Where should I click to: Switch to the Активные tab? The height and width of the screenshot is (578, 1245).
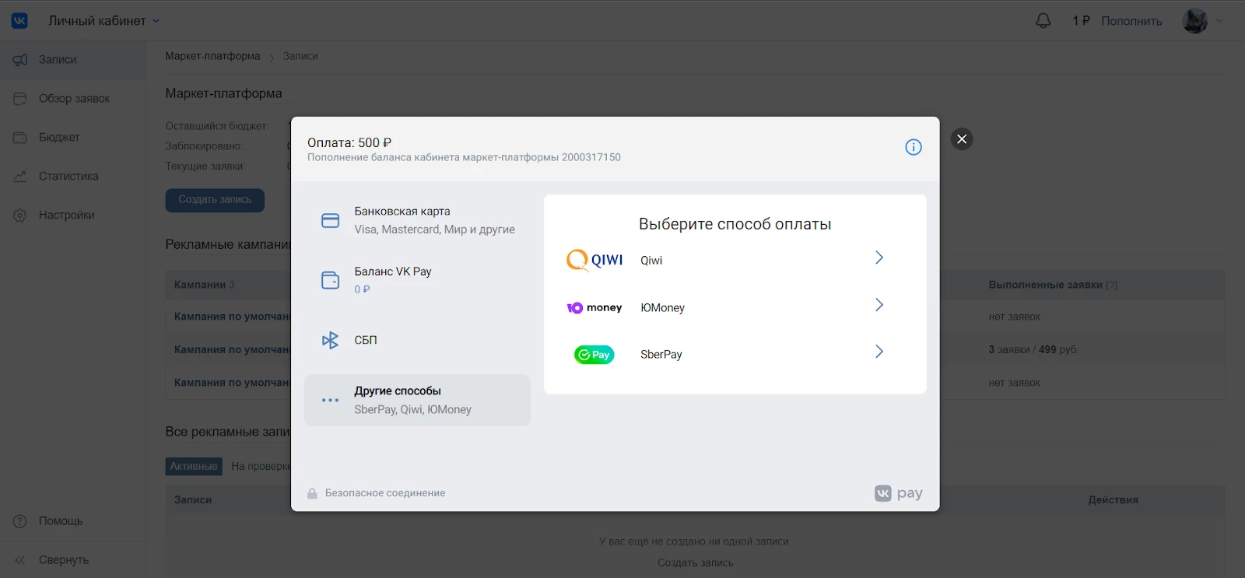tap(194, 466)
